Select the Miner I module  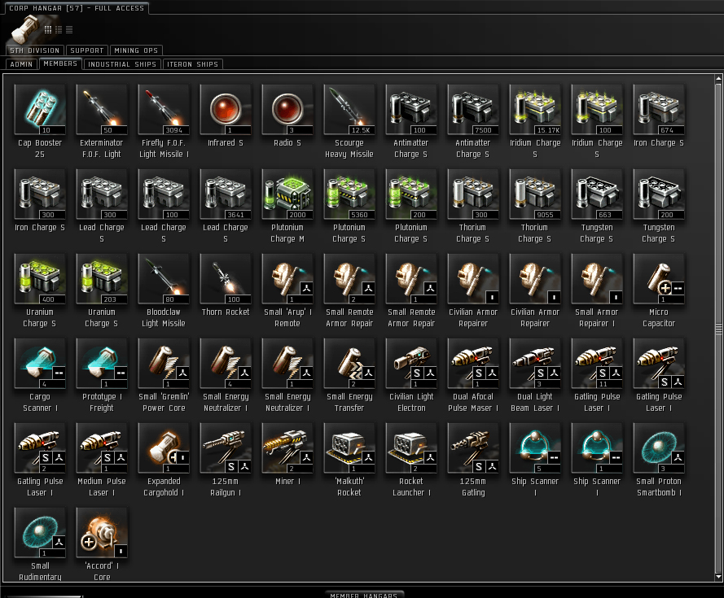[287, 448]
